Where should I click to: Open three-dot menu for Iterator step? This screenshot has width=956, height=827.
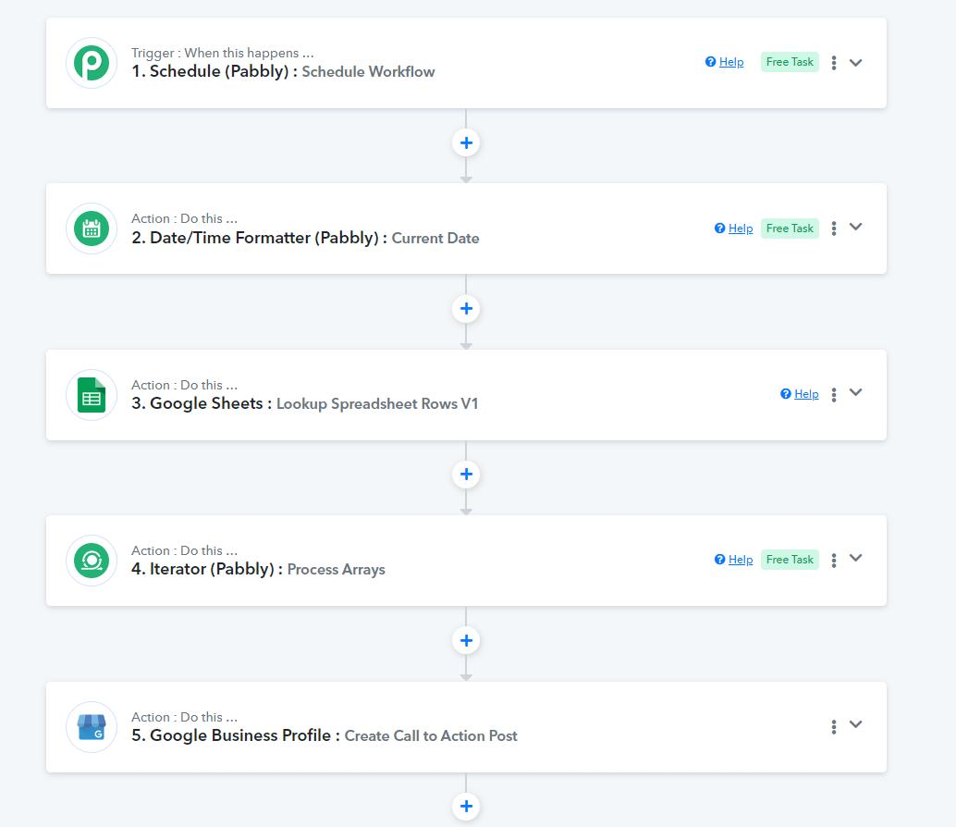point(833,560)
